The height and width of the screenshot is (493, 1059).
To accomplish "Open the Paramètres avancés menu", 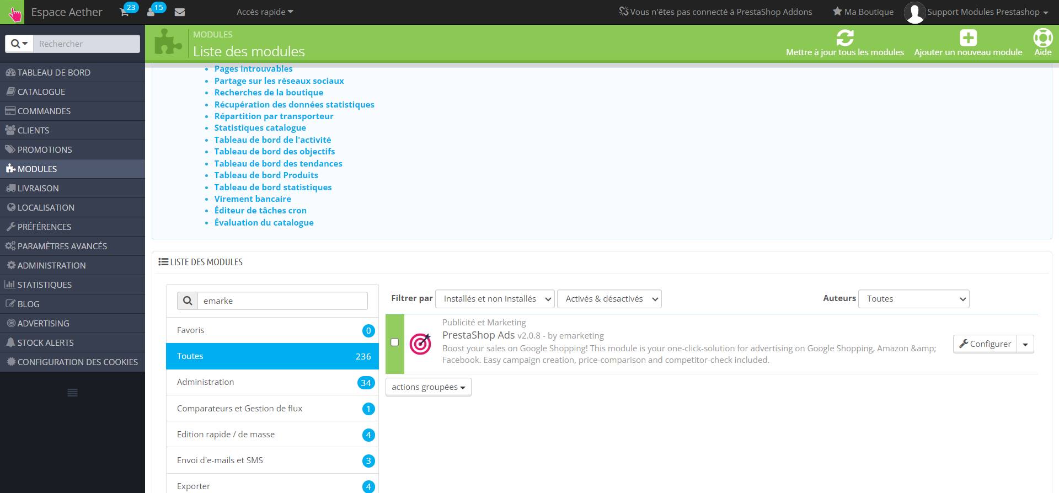I will 72,246.
